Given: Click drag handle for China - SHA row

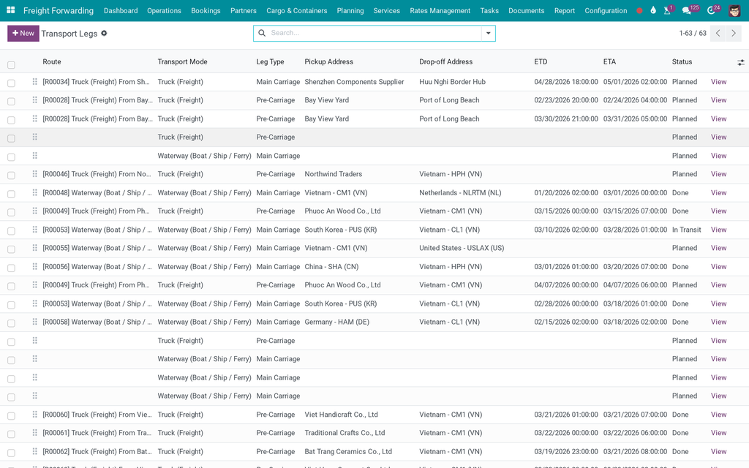Looking at the screenshot, I should pos(35,266).
